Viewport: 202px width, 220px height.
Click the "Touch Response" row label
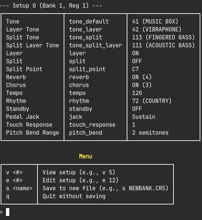[x=29, y=125]
